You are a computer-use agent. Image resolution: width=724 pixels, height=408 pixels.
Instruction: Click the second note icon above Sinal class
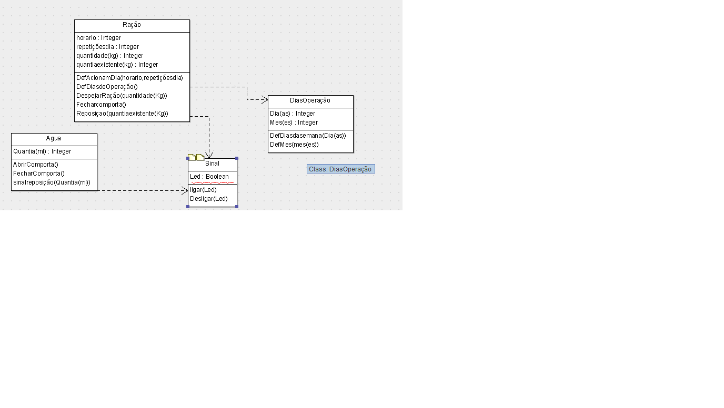(200, 157)
